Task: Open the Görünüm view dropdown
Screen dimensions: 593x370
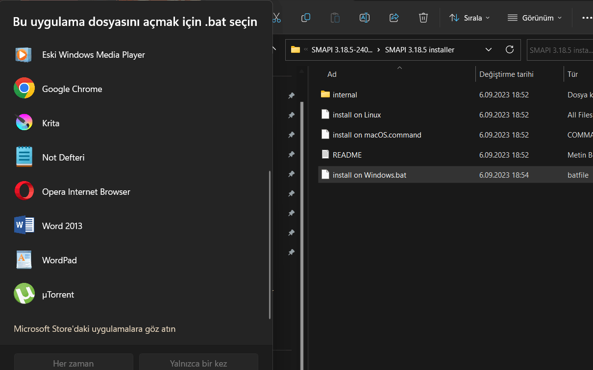Action: click(534, 18)
